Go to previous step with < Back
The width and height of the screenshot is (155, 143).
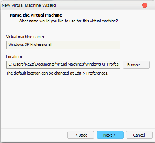81,135
